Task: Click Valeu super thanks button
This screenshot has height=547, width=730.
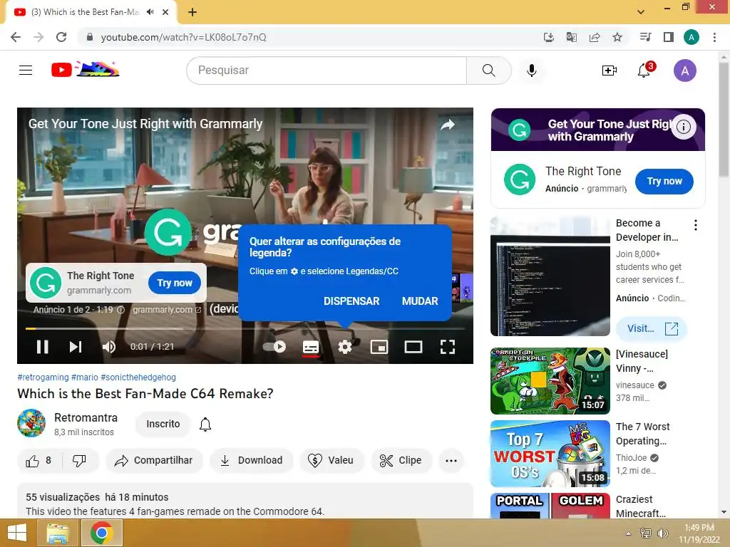Action: click(331, 461)
